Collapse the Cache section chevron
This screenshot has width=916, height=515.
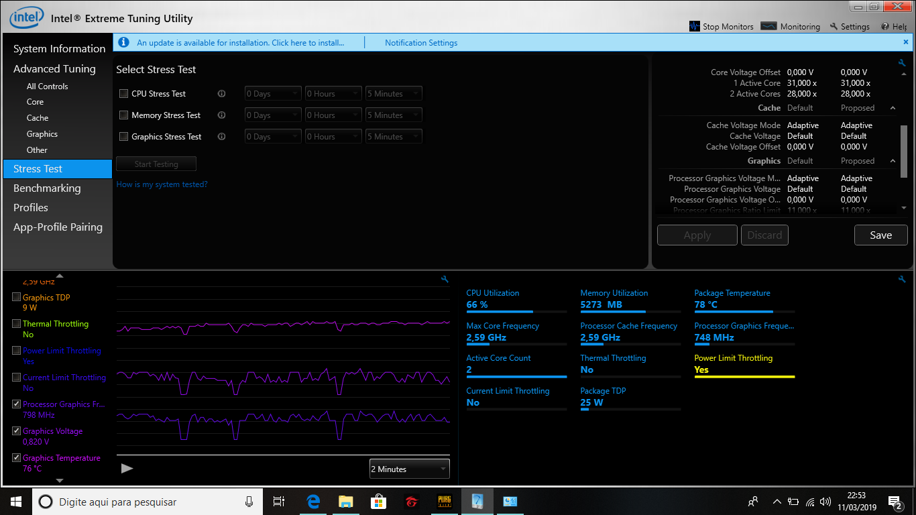click(893, 108)
